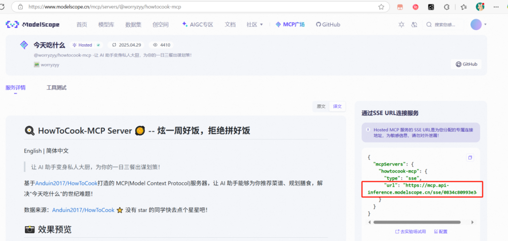Screen dimensions: 508x241
Task: Click the 通过SSE URL连接服务 heading
Action: [390, 113]
